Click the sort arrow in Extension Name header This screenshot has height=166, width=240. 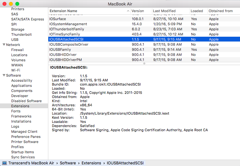point(128,11)
